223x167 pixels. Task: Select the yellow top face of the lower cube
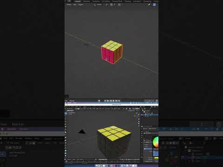pos(114,133)
